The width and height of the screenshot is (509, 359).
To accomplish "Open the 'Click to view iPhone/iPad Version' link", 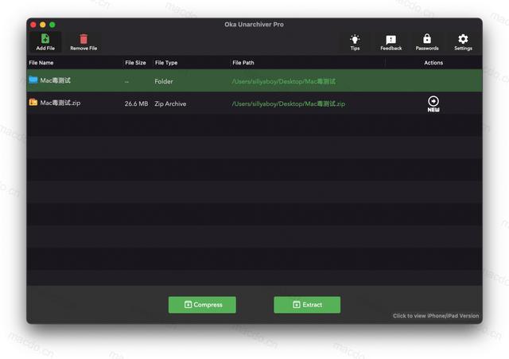I will pos(436,316).
